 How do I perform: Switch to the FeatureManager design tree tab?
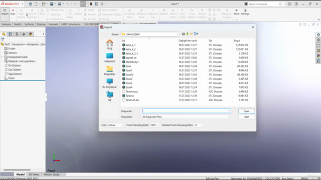pyautogui.click(x=4, y=34)
